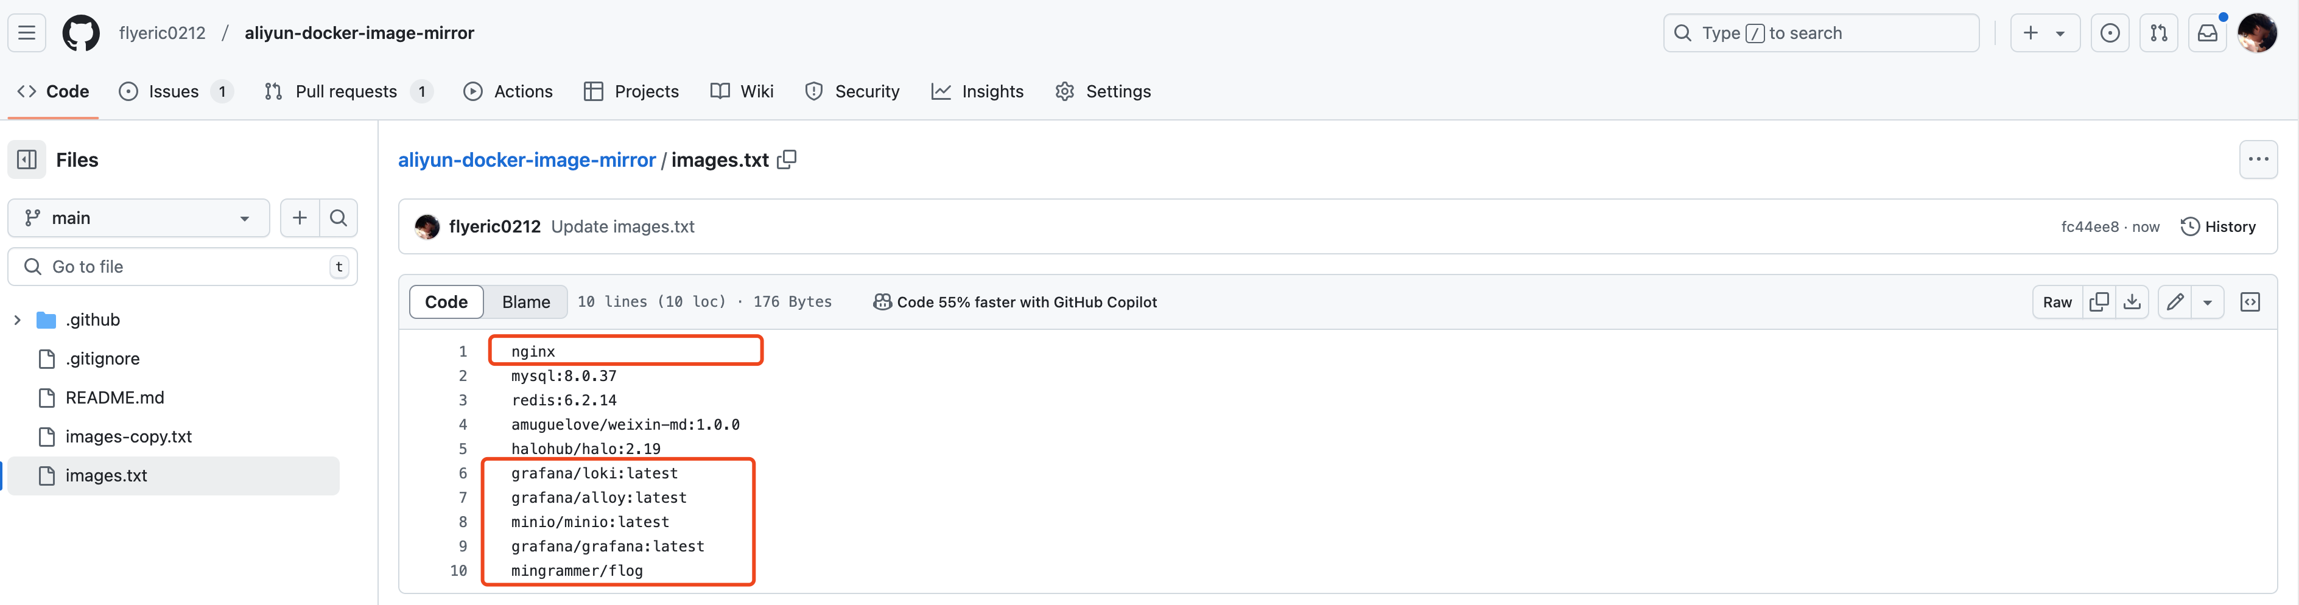This screenshot has width=2299, height=605.
Task: Switch to the Security tab
Action: [x=853, y=91]
